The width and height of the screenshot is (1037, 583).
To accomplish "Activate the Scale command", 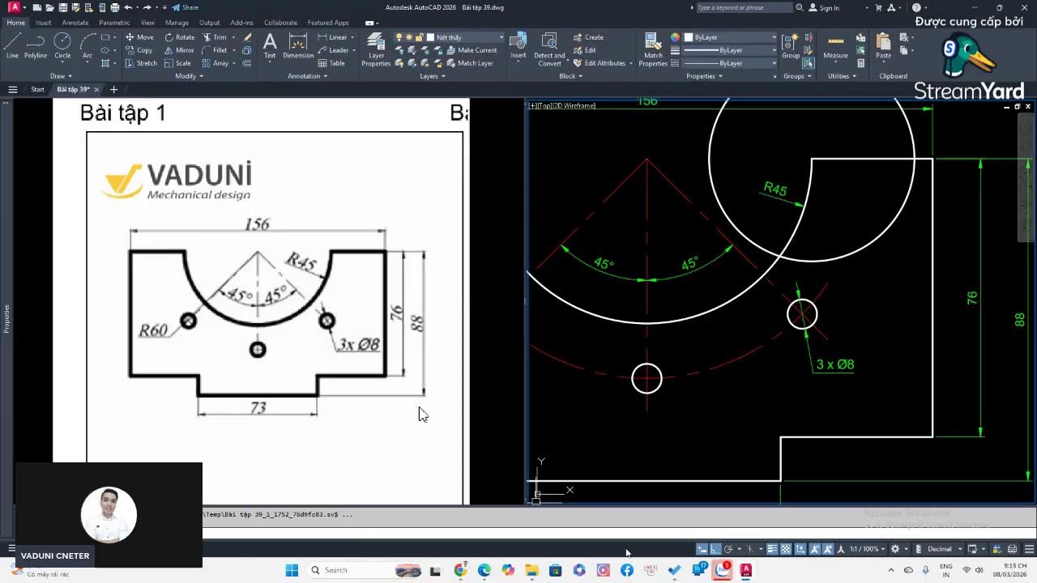I will pos(177,63).
